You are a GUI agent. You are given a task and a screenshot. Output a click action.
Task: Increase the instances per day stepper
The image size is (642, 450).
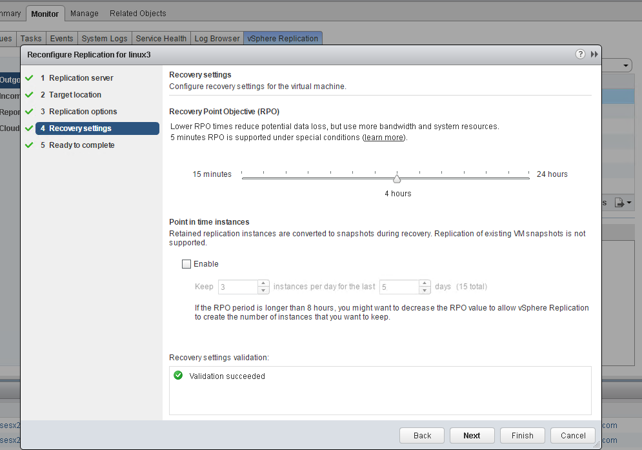[263, 283]
